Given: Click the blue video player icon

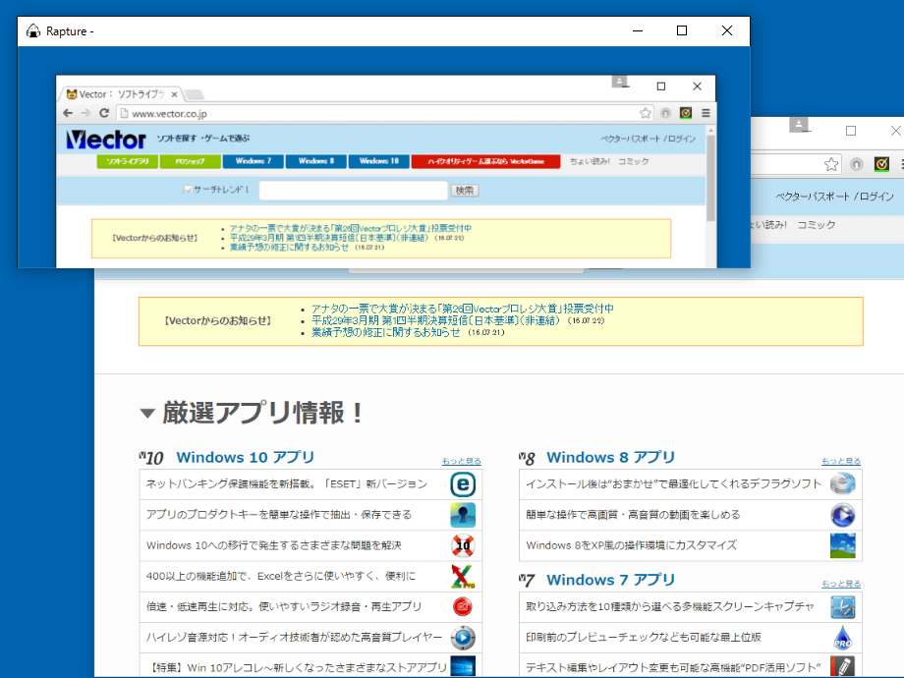Looking at the screenshot, I should click(x=843, y=515).
